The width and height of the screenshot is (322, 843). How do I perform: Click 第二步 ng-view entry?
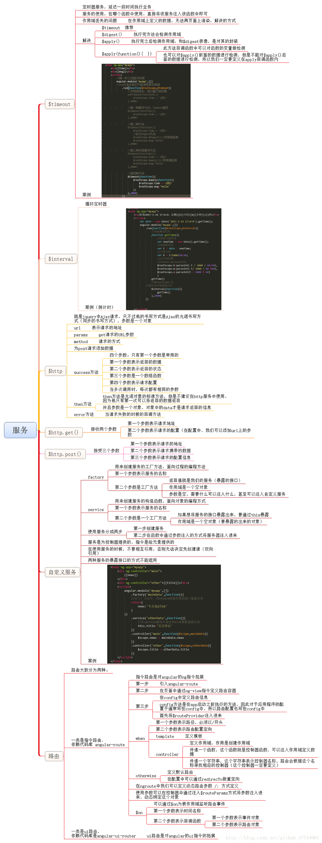pyautogui.click(x=186, y=691)
